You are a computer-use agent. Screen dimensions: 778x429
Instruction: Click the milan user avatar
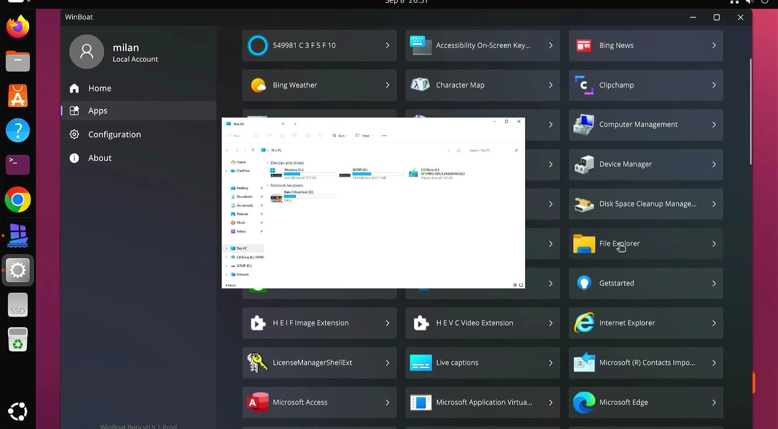click(x=87, y=52)
